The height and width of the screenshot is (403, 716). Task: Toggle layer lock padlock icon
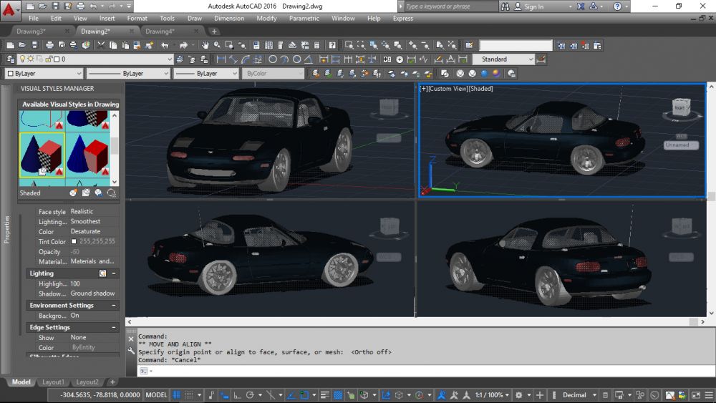49,59
